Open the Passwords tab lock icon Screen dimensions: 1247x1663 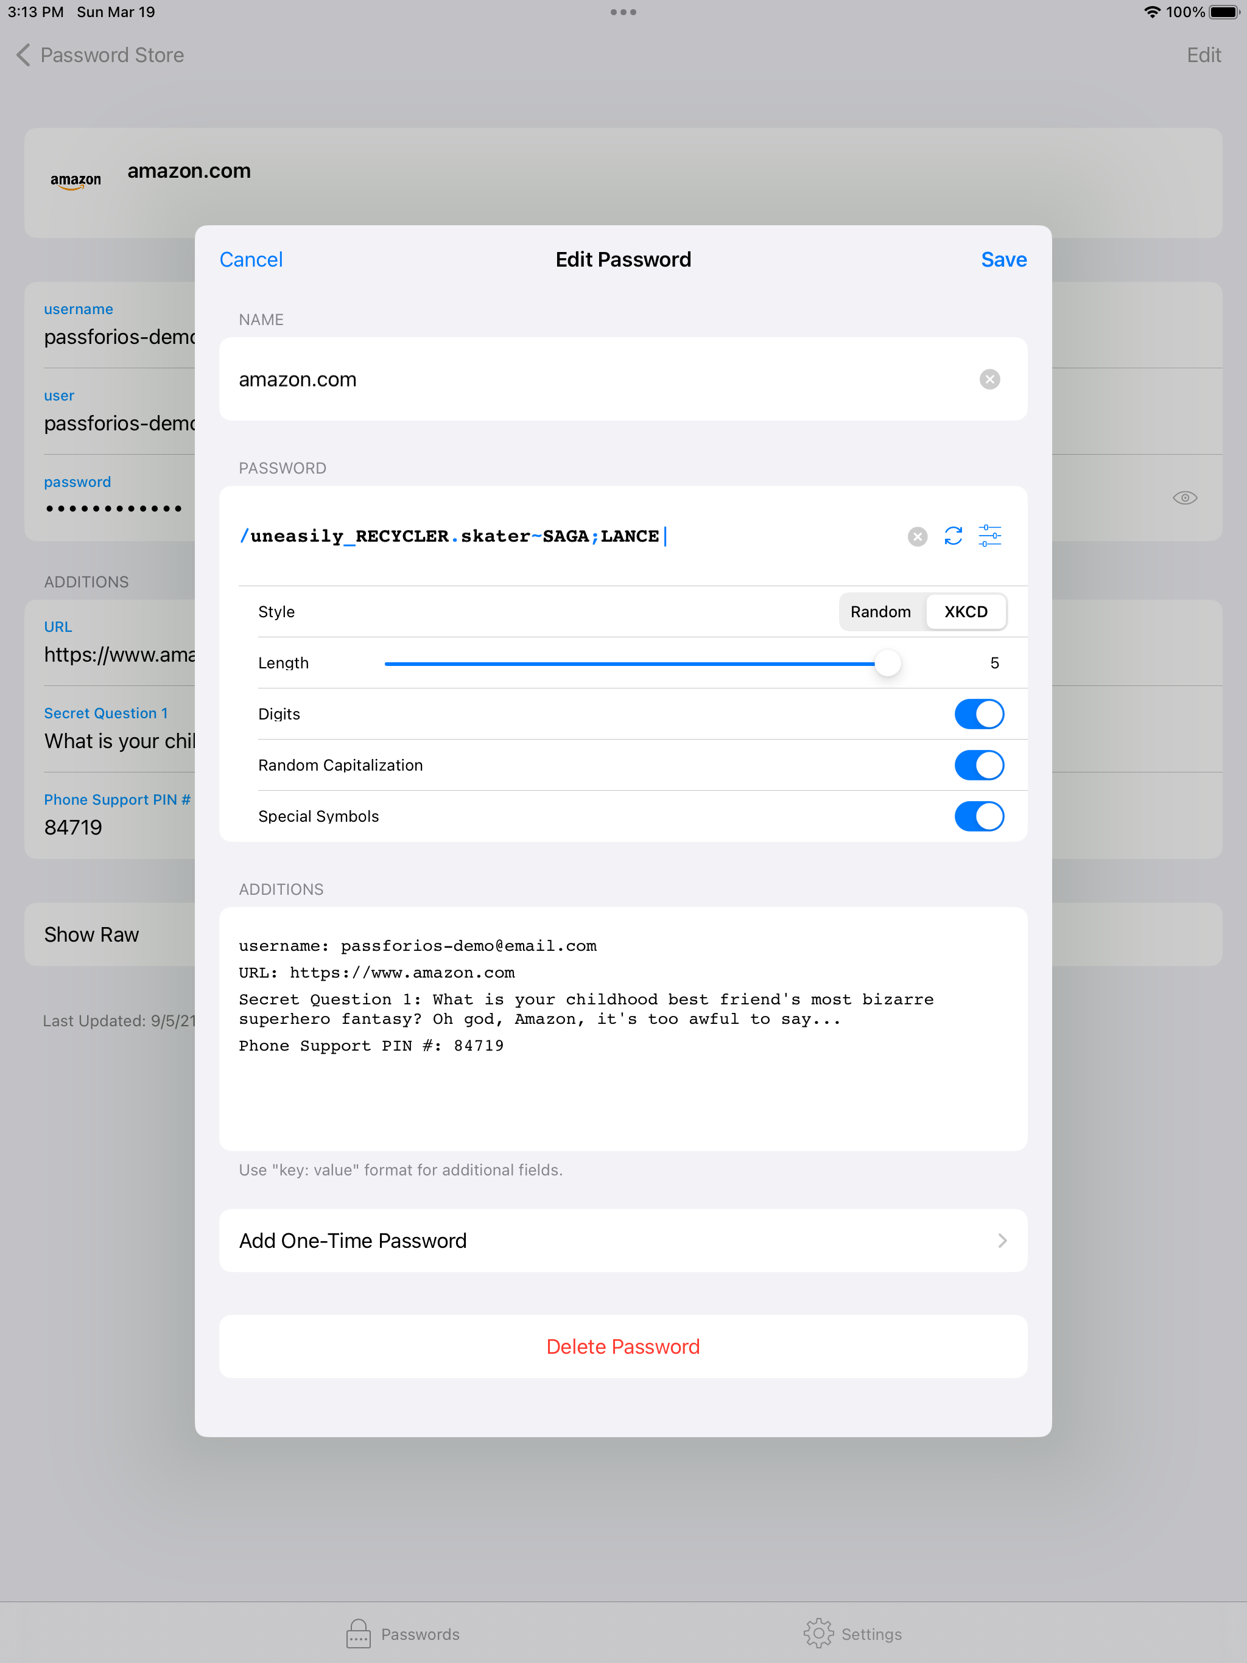pyautogui.click(x=358, y=1633)
